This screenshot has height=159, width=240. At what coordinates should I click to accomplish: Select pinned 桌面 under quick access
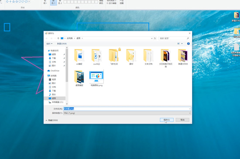[x=52, y=54]
